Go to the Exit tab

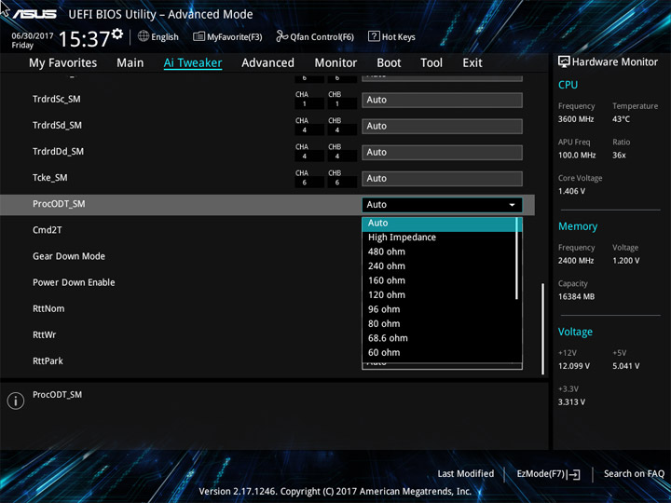pyautogui.click(x=472, y=63)
